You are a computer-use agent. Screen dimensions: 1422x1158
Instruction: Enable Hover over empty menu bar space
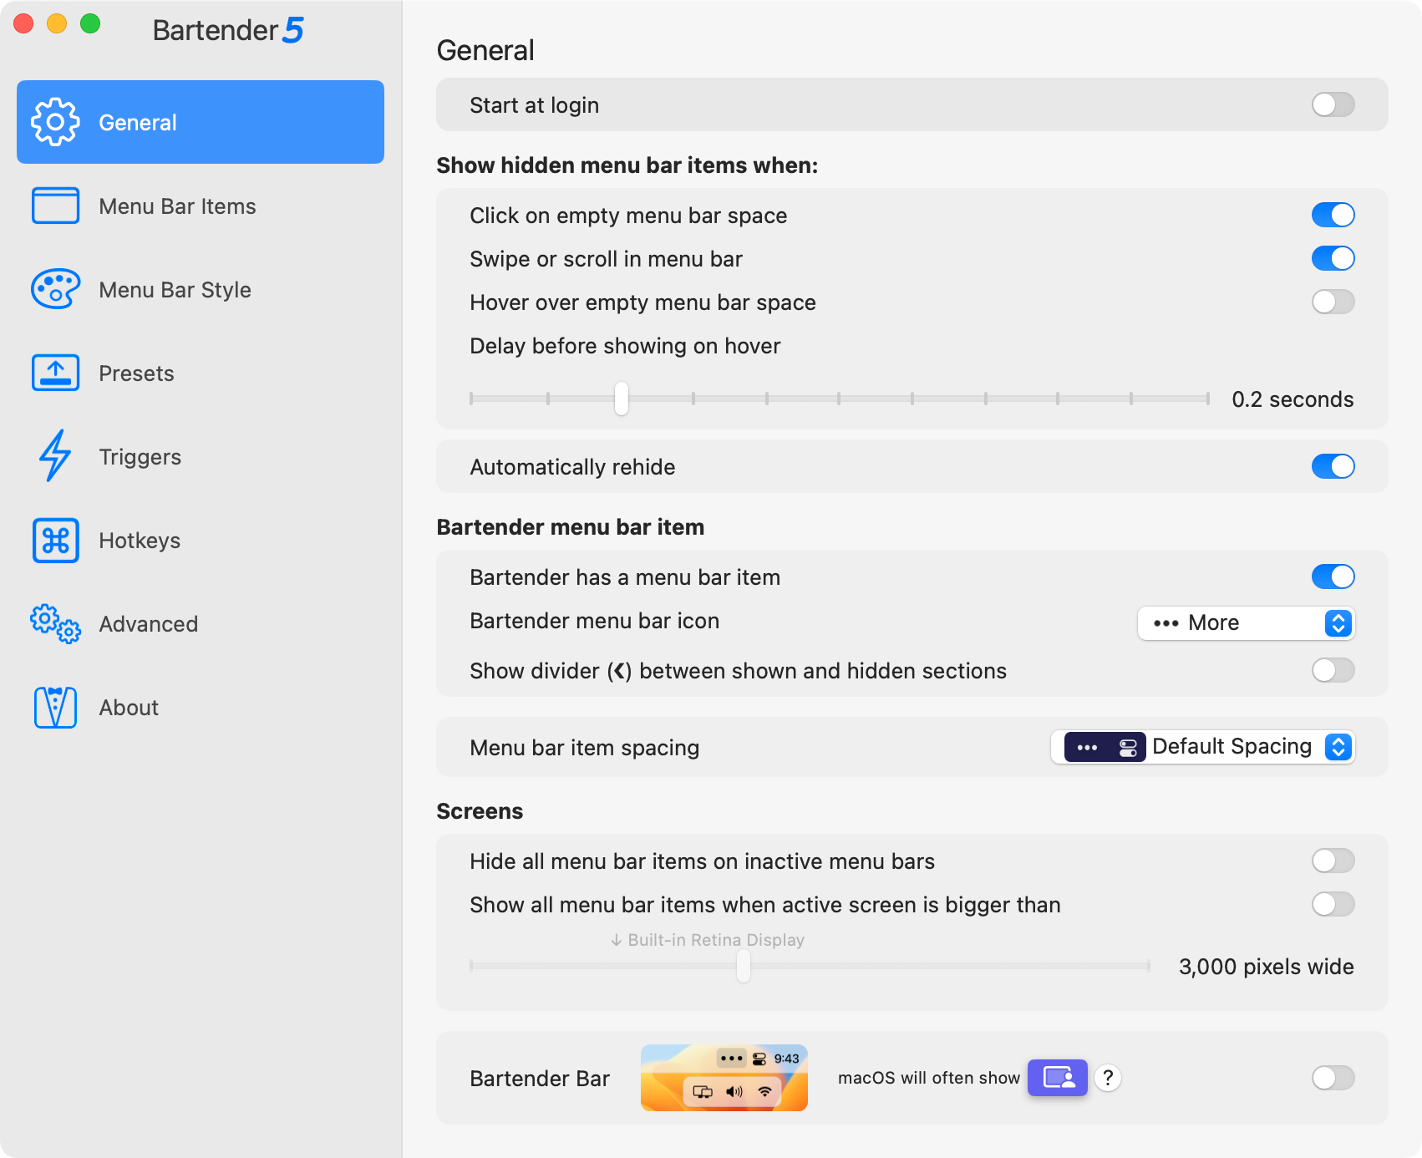1333,302
